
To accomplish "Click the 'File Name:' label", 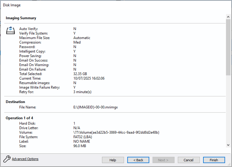I will 28,107.
